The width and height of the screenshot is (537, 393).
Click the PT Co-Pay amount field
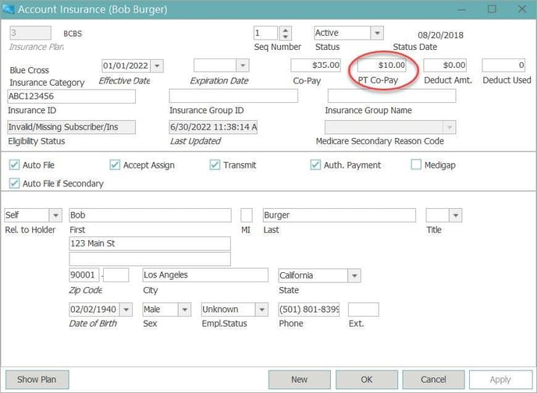[382, 65]
